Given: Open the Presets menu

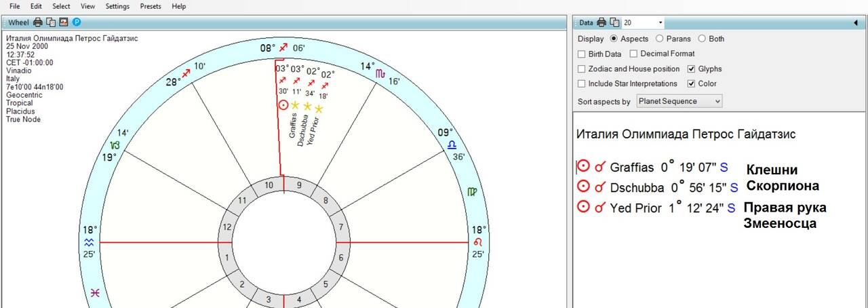Looking at the screenshot, I should (x=151, y=6).
